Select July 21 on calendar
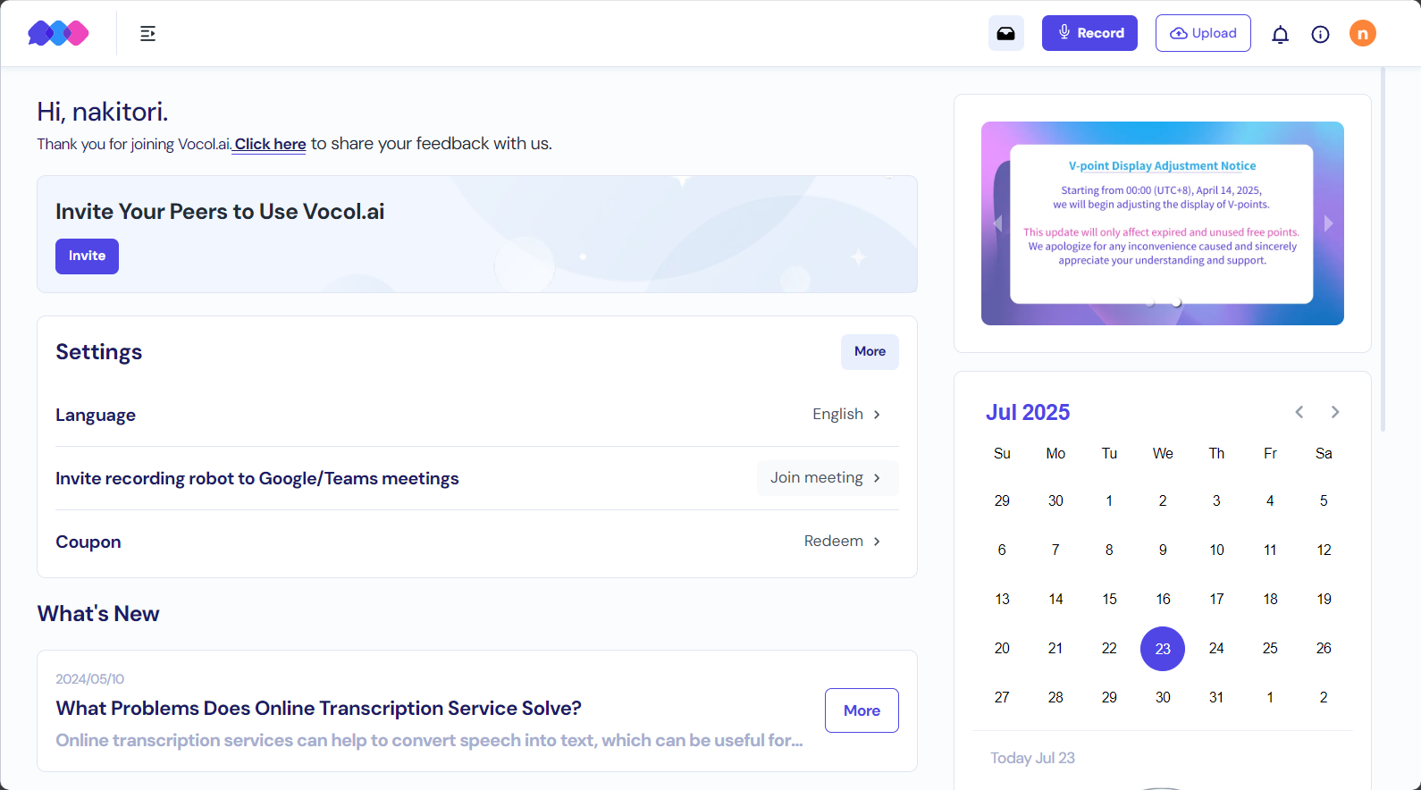The image size is (1421, 790). tap(1055, 649)
